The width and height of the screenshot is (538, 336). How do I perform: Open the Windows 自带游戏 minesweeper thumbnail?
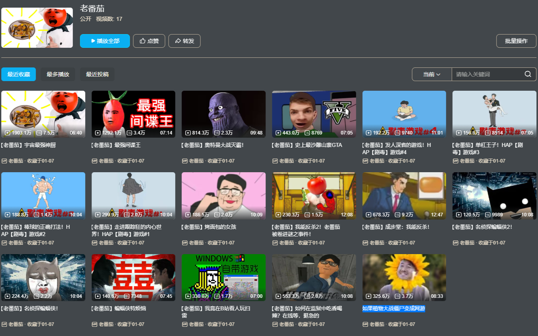(x=223, y=277)
